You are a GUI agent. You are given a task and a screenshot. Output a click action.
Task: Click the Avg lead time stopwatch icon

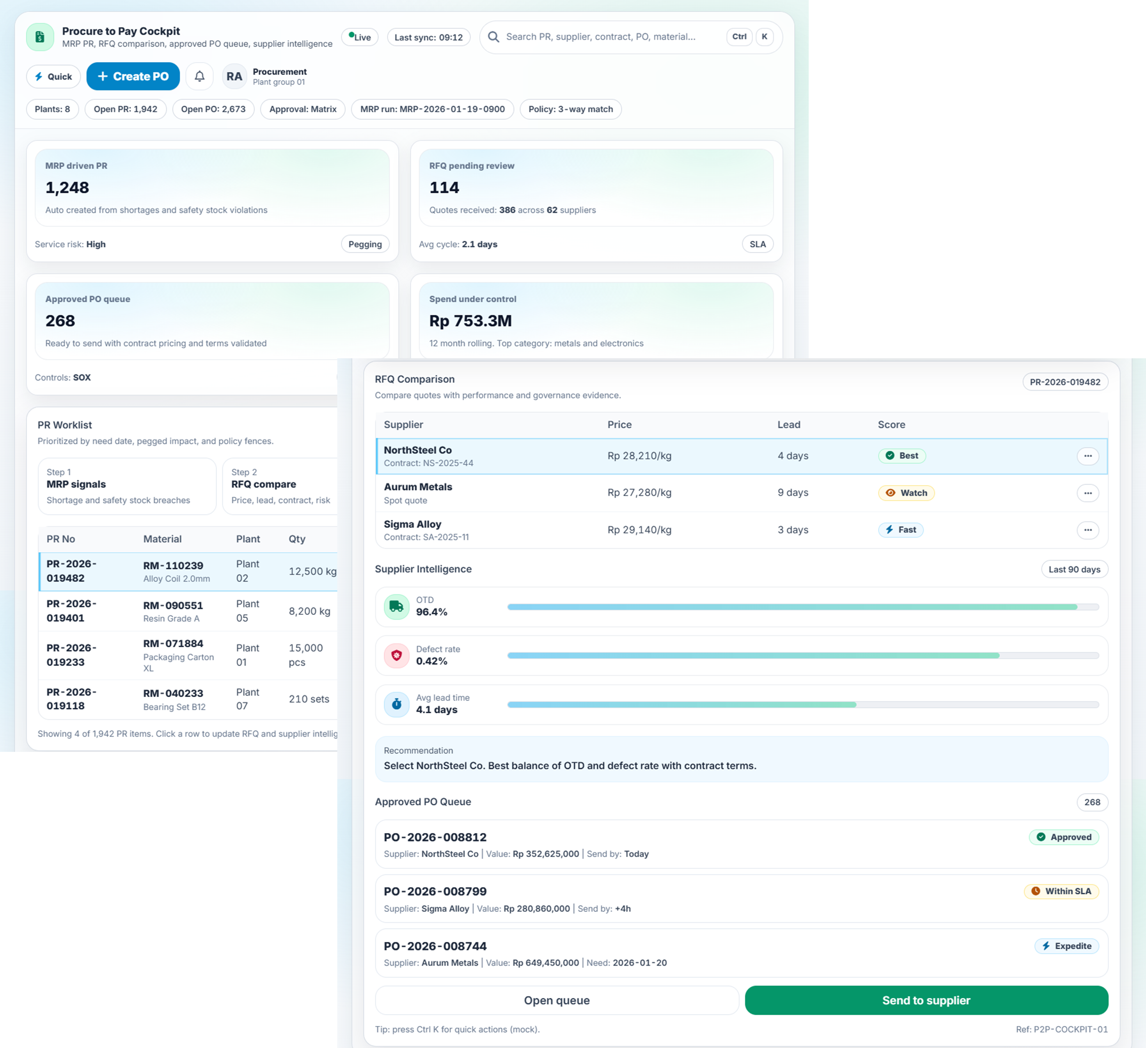click(396, 704)
